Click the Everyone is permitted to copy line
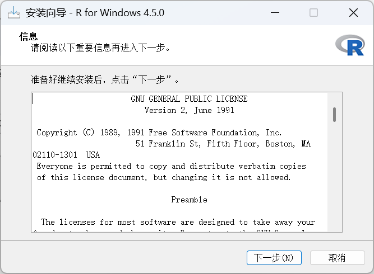 (171, 166)
